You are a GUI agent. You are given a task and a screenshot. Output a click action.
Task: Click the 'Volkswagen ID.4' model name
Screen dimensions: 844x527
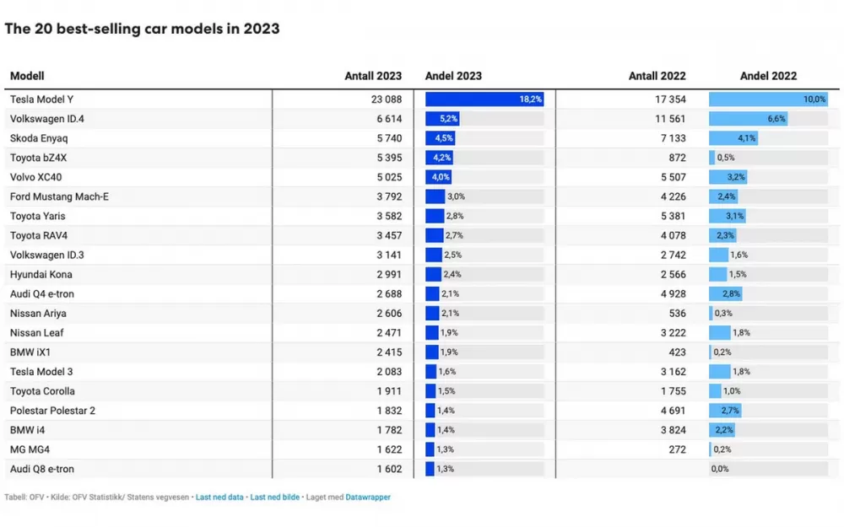46,119
